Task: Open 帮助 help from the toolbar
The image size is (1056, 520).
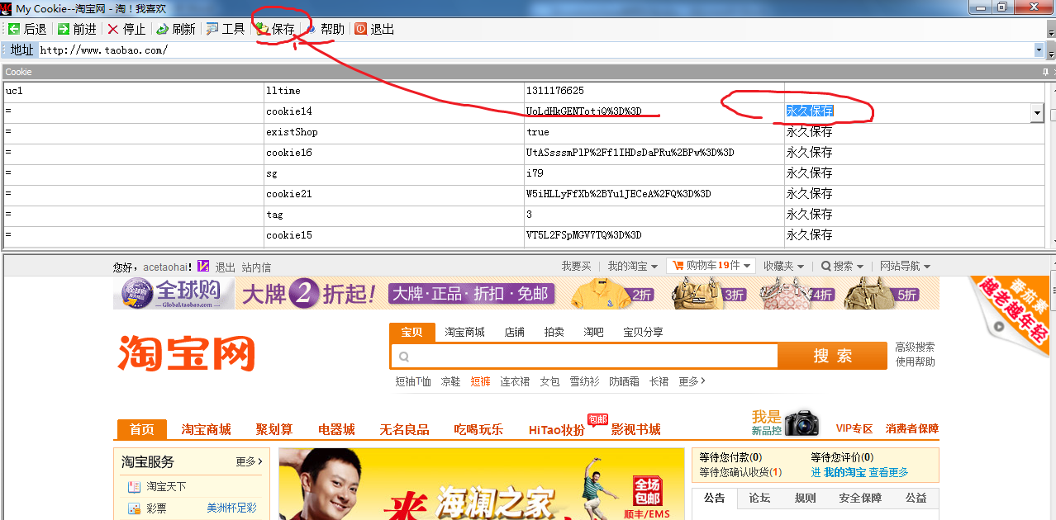Action: [325, 29]
